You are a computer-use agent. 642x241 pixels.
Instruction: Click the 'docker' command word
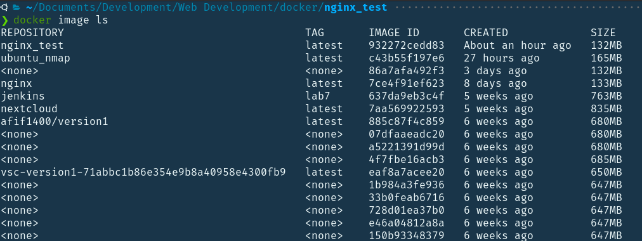click(32, 20)
